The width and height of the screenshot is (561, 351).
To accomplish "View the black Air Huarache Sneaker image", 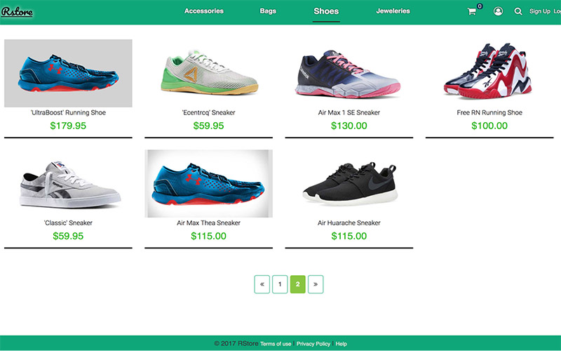I will [349, 184].
